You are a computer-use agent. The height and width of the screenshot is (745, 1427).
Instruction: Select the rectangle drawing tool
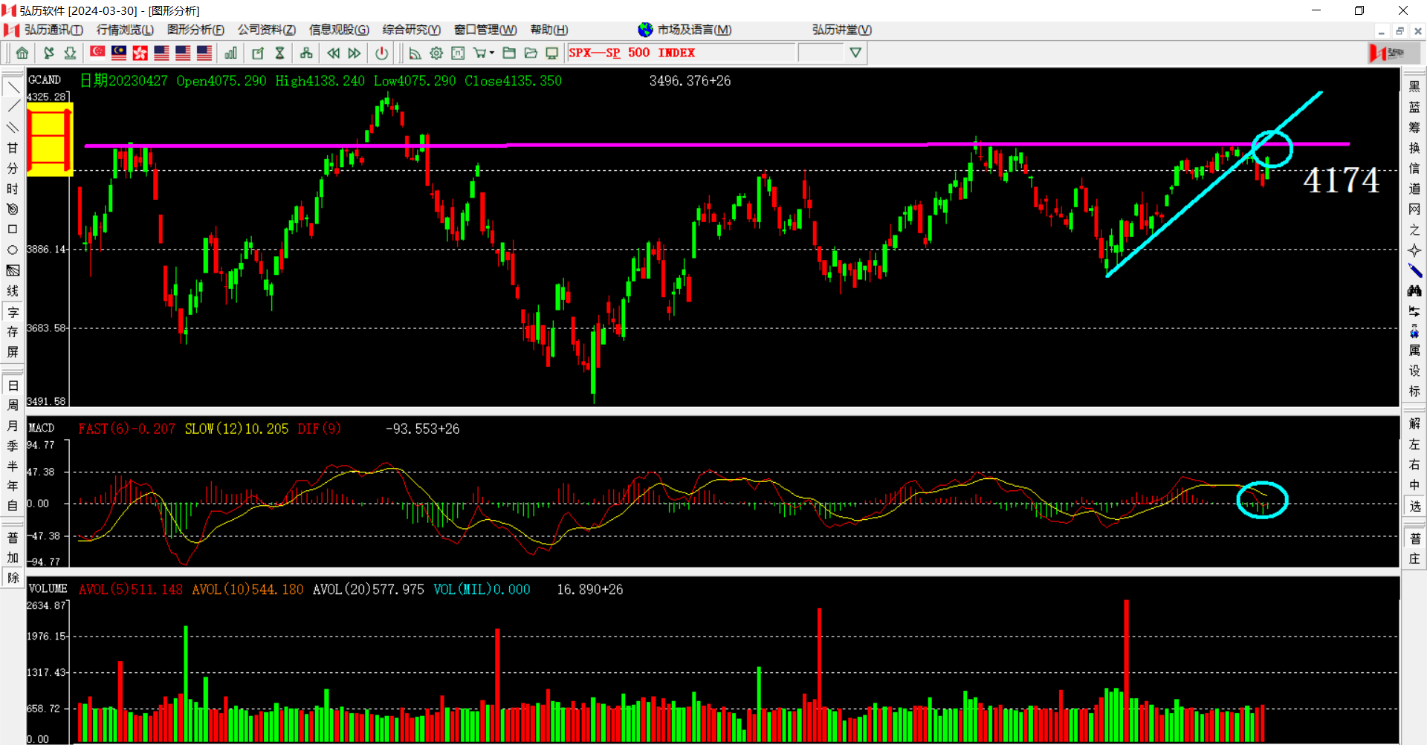click(13, 230)
